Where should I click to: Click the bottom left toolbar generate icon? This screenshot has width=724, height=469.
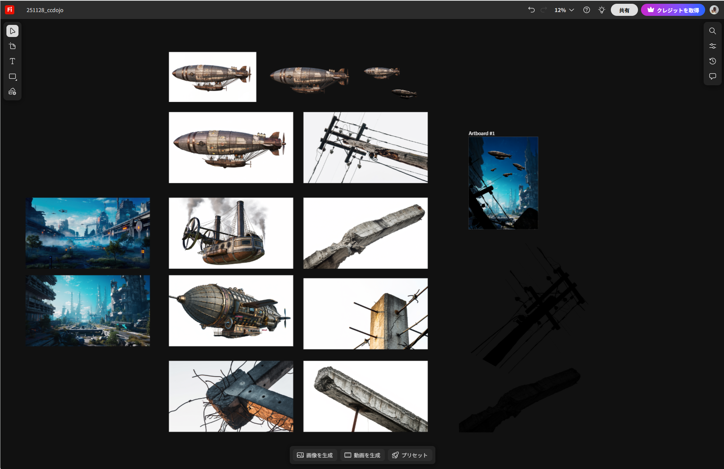(x=12, y=92)
